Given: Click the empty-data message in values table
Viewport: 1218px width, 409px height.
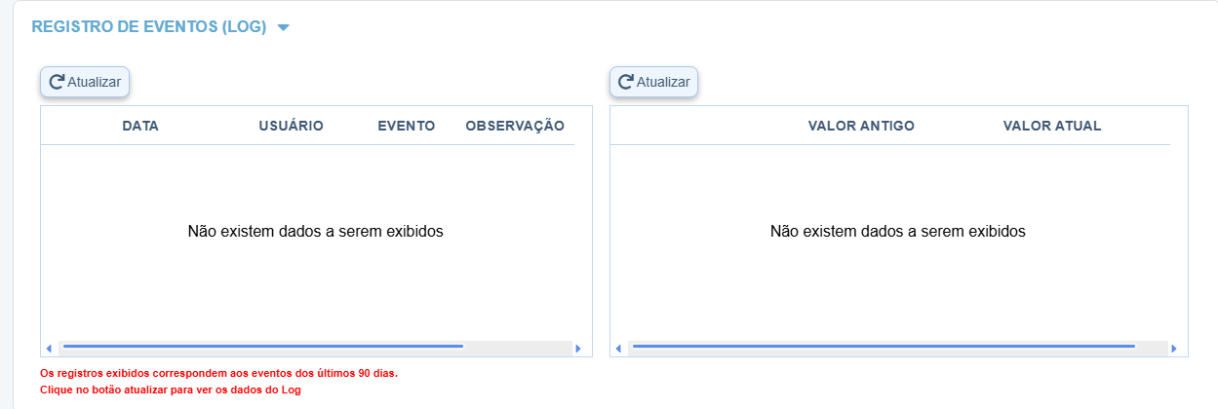Looking at the screenshot, I should [x=897, y=232].
